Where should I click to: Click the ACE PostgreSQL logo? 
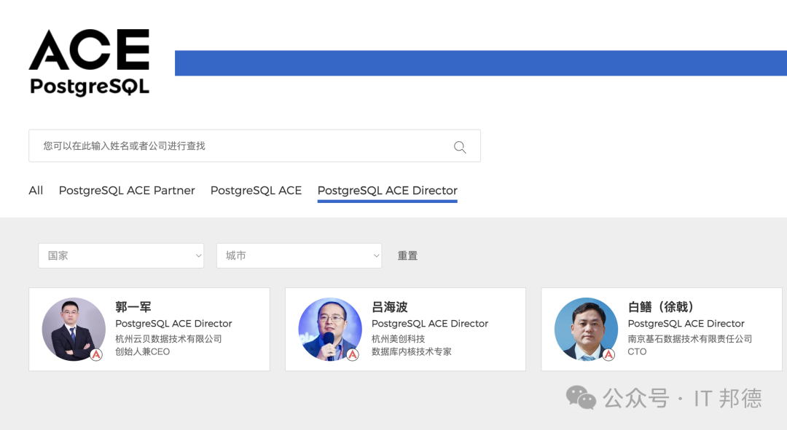tap(90, 62)
